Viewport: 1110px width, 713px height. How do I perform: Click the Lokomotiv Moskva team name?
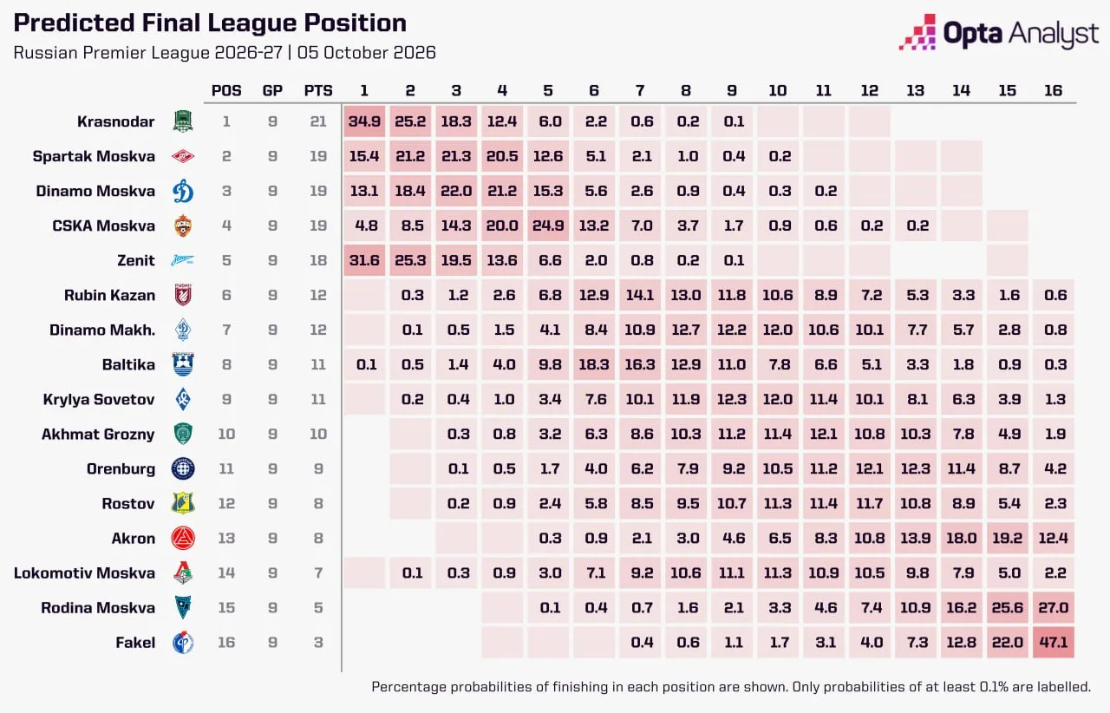point(84,572)
